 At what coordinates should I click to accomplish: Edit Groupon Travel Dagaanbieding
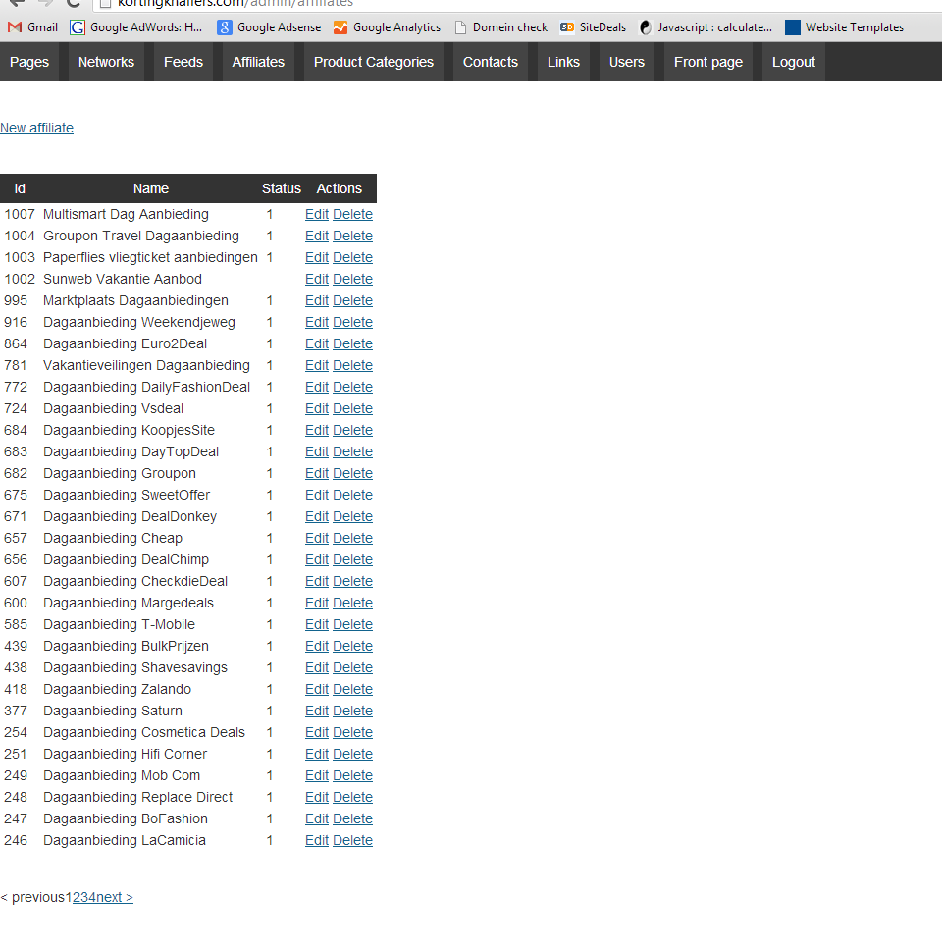316,236
